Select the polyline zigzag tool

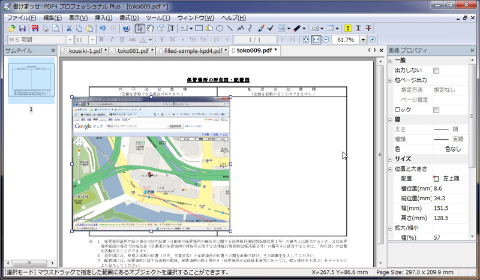[x=241, y=28]
